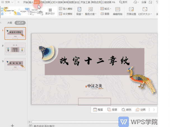
Task: Click 单击此处添加备注 notes field
Action: coord(44,126)
